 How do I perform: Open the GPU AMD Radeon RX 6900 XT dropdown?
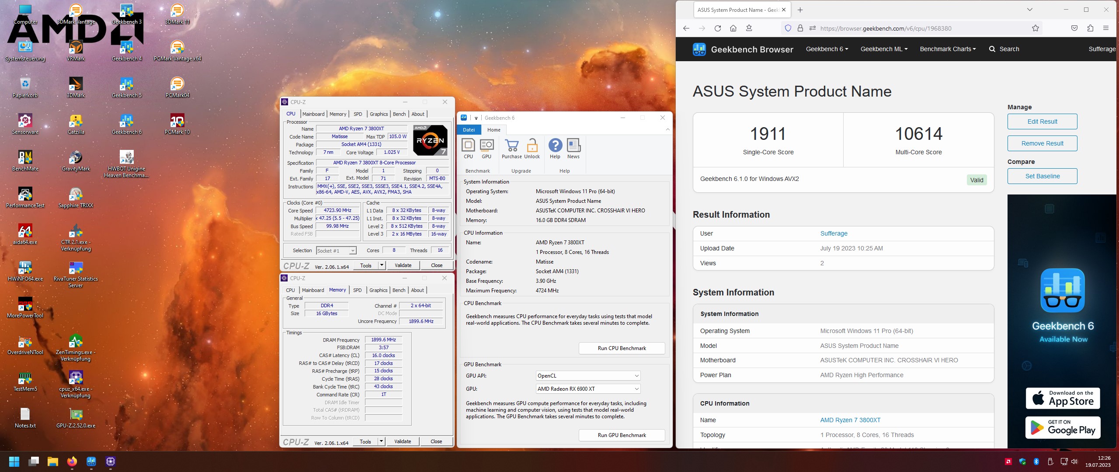(x=588, y=389)
